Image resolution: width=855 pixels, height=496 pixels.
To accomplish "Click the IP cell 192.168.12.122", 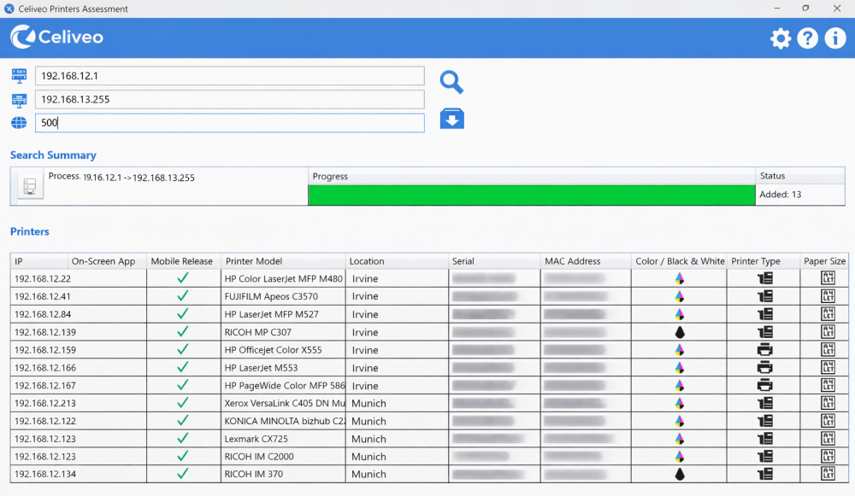I will pos(78,421).
